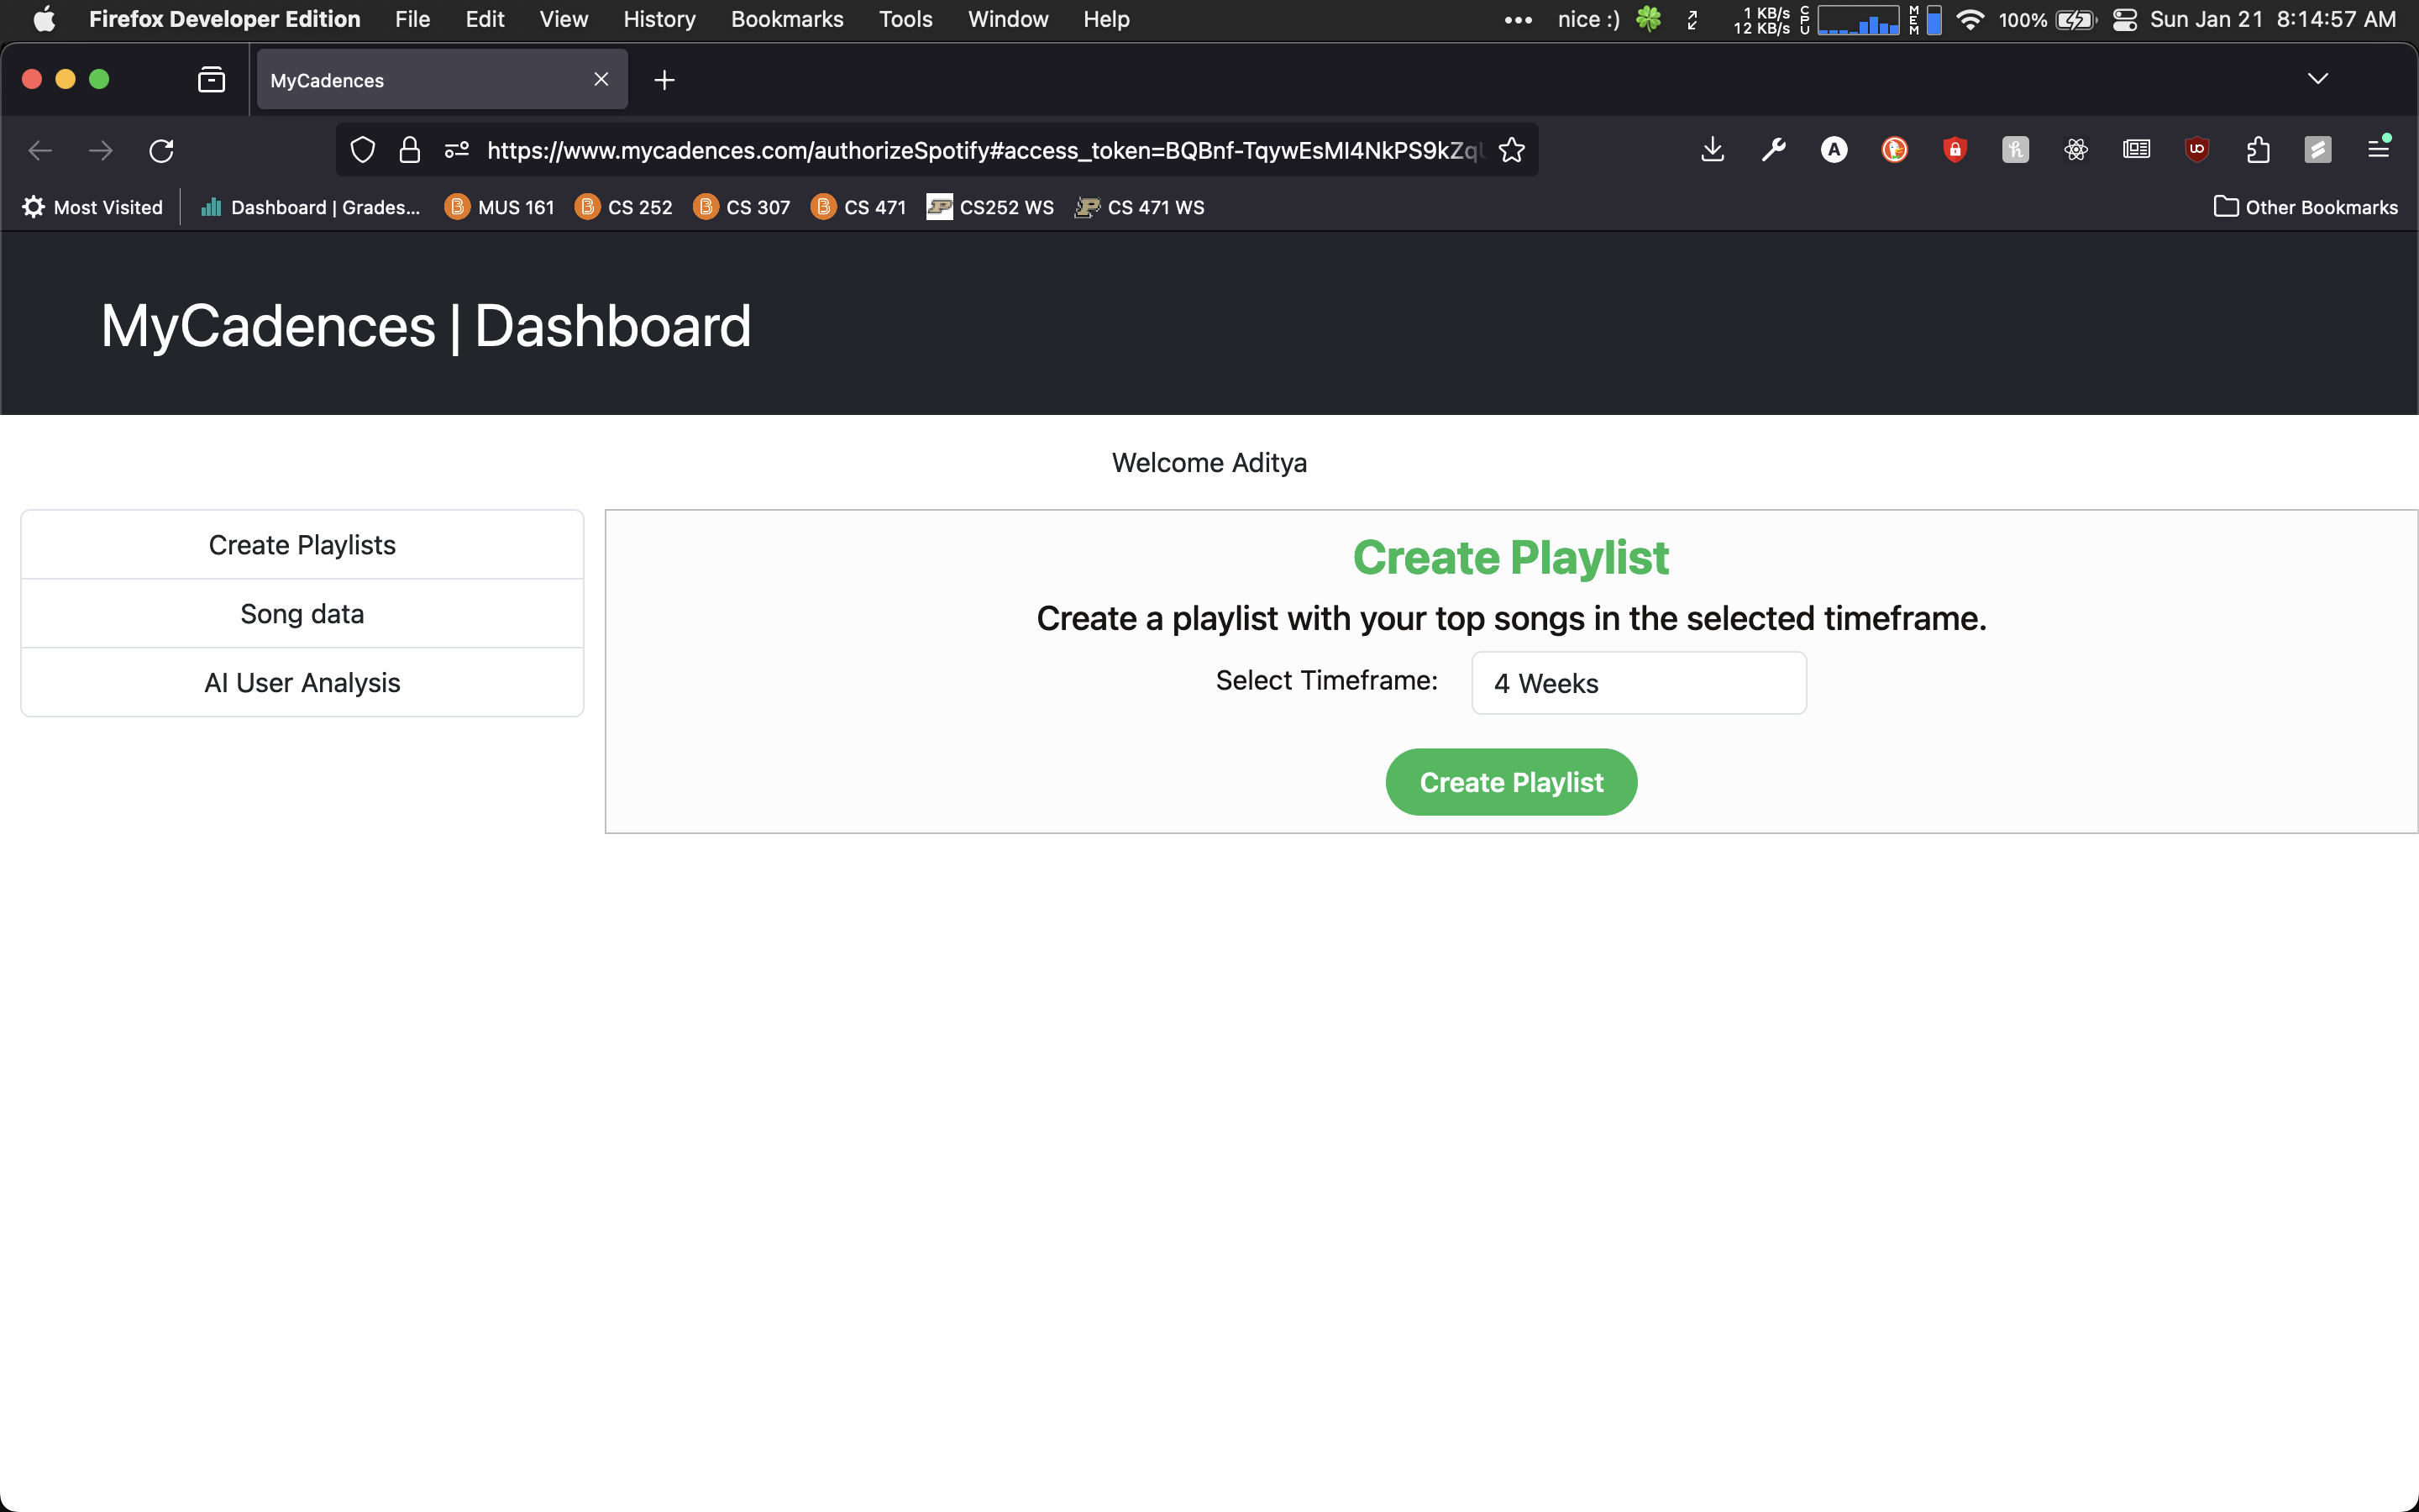Open the CS 471 WS bookmark
Viewport: 2419px width, 1512px height.
click(1140, 207)
